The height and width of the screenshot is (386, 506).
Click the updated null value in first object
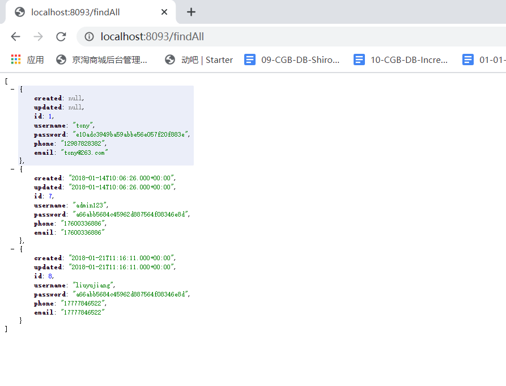[75, 107]
